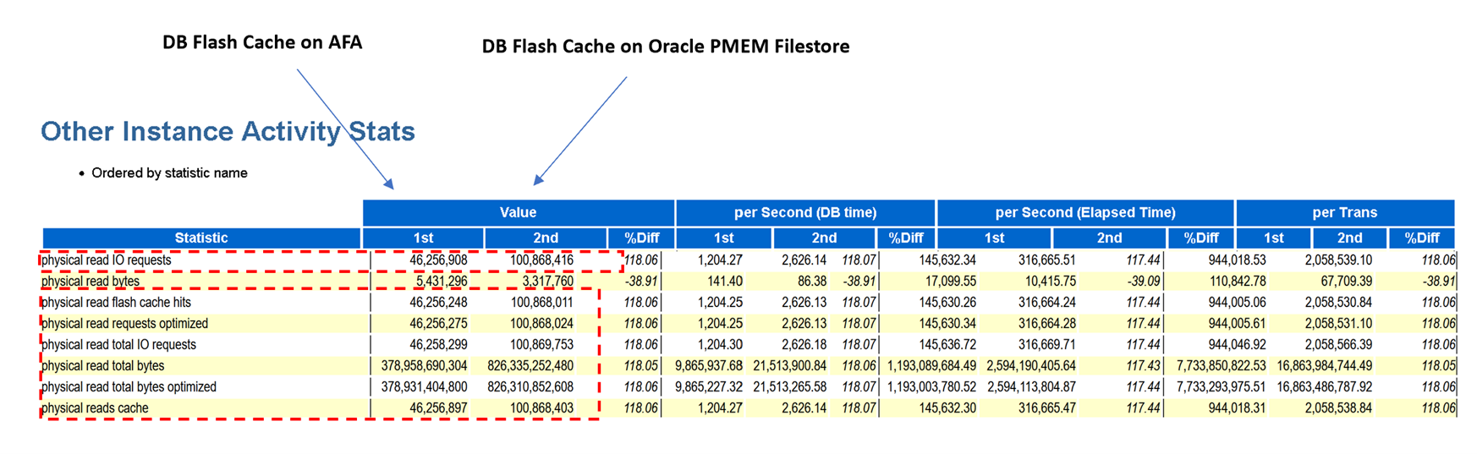Viewport: 1477px width, 454px height.
Task: Click the 46,256,908 value cell
Action: click(x=438, y=260)
